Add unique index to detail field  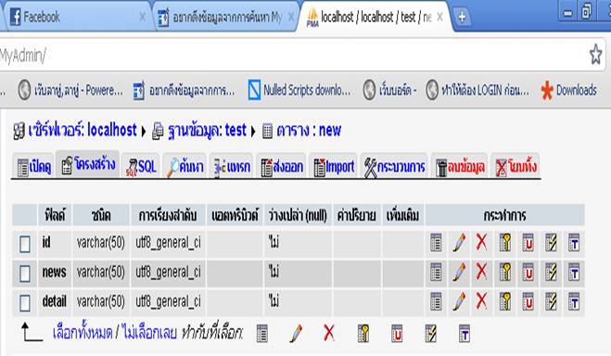(x=528, y=301)
